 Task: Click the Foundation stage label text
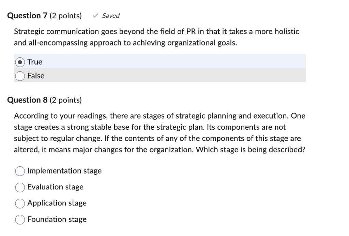tap(57, 220)
